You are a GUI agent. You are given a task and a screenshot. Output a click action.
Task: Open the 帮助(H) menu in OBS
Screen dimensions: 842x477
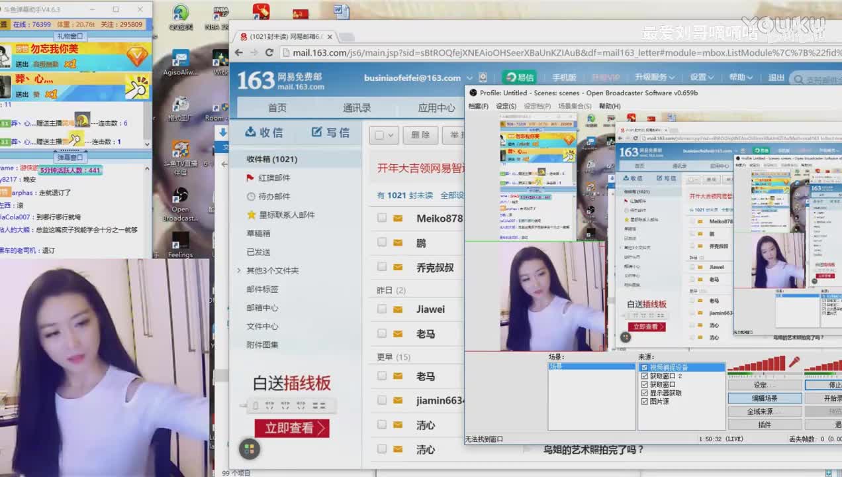[610, 106]
